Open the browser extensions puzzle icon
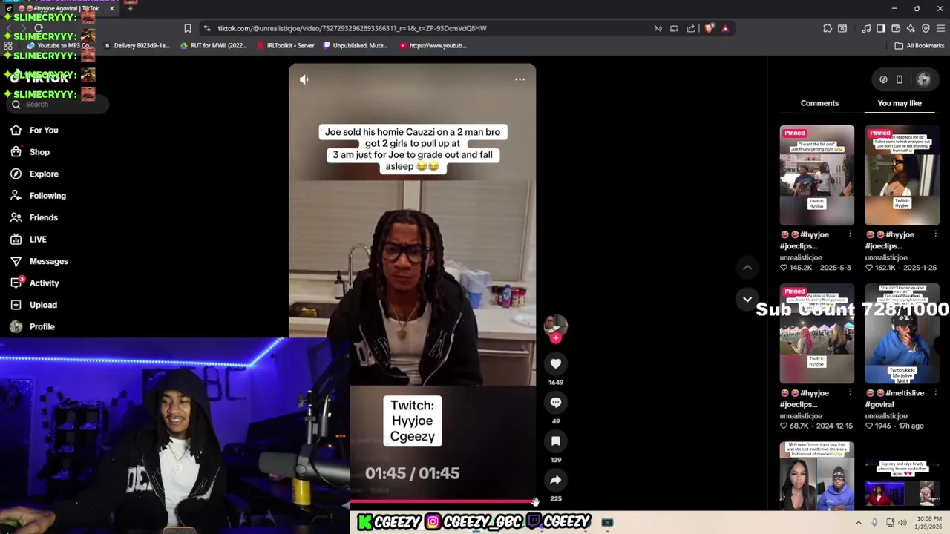Screen dimensions: 950x534 pyautogui.click(x=828, y=28)
